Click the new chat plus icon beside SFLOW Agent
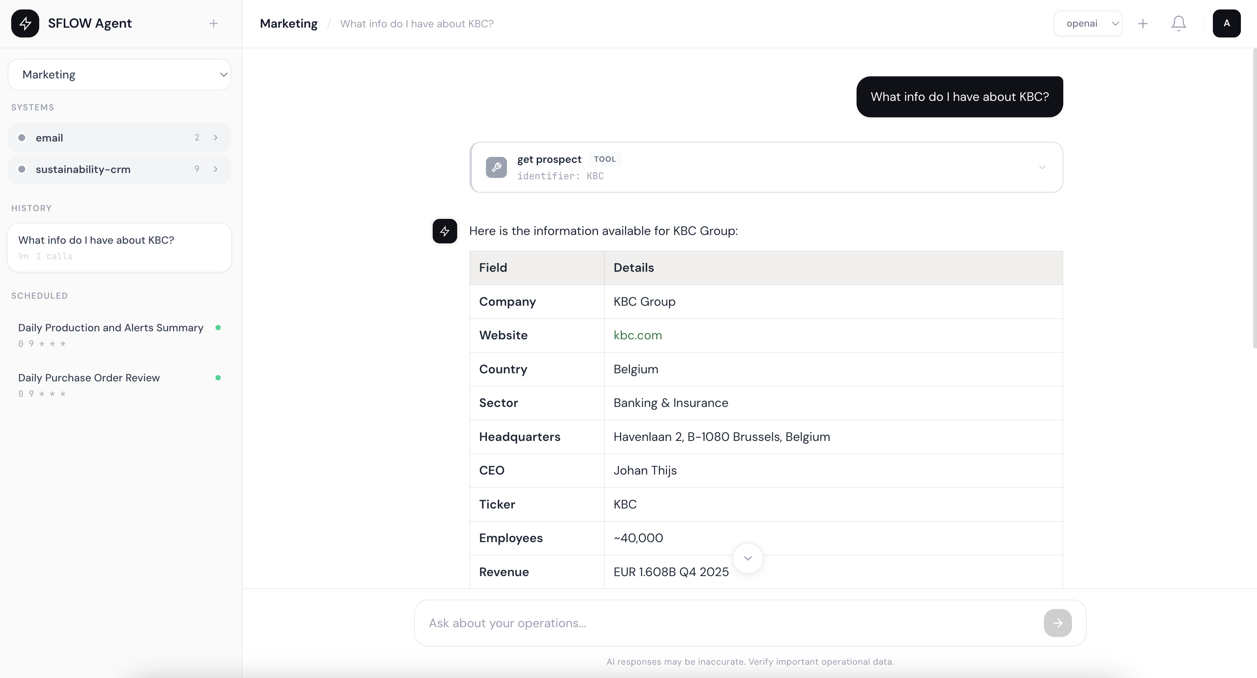This screenshot has width=1257, height=678. tap(213, 23)
